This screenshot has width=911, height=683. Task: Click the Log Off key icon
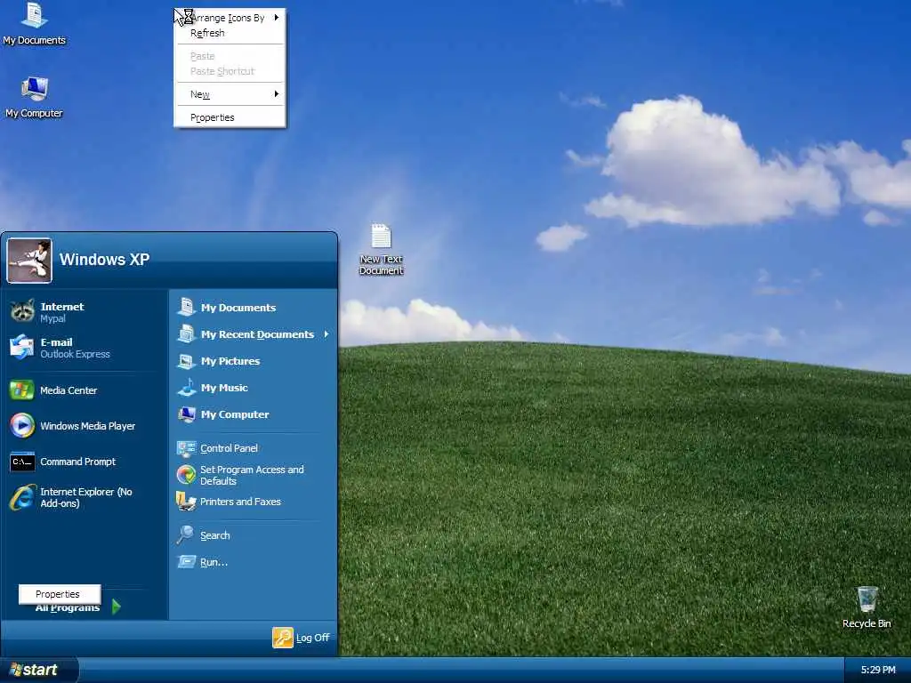(x=283, y=637)
